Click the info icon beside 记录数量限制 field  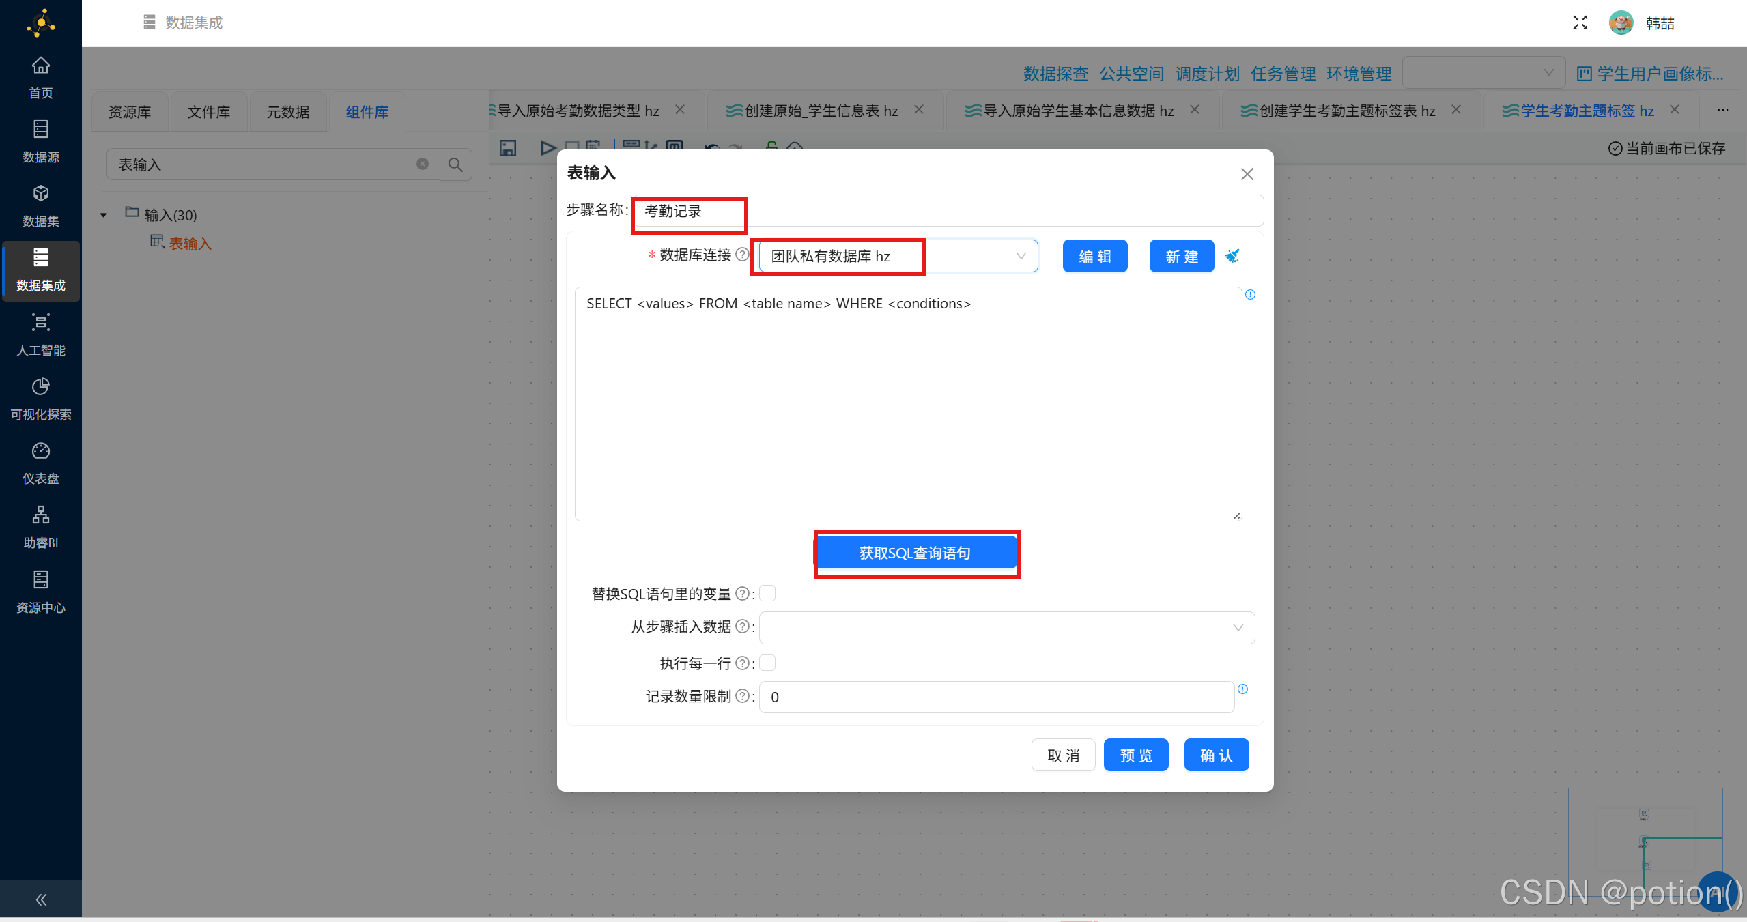(1242, 689)
